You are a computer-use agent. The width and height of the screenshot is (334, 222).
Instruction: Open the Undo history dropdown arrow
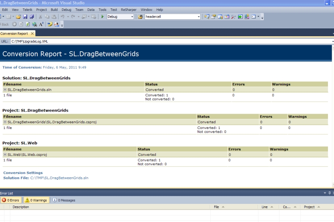68,17
